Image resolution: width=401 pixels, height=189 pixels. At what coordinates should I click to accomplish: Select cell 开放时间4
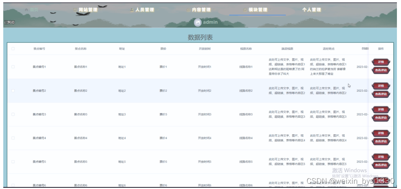click(x=205, y=138)
